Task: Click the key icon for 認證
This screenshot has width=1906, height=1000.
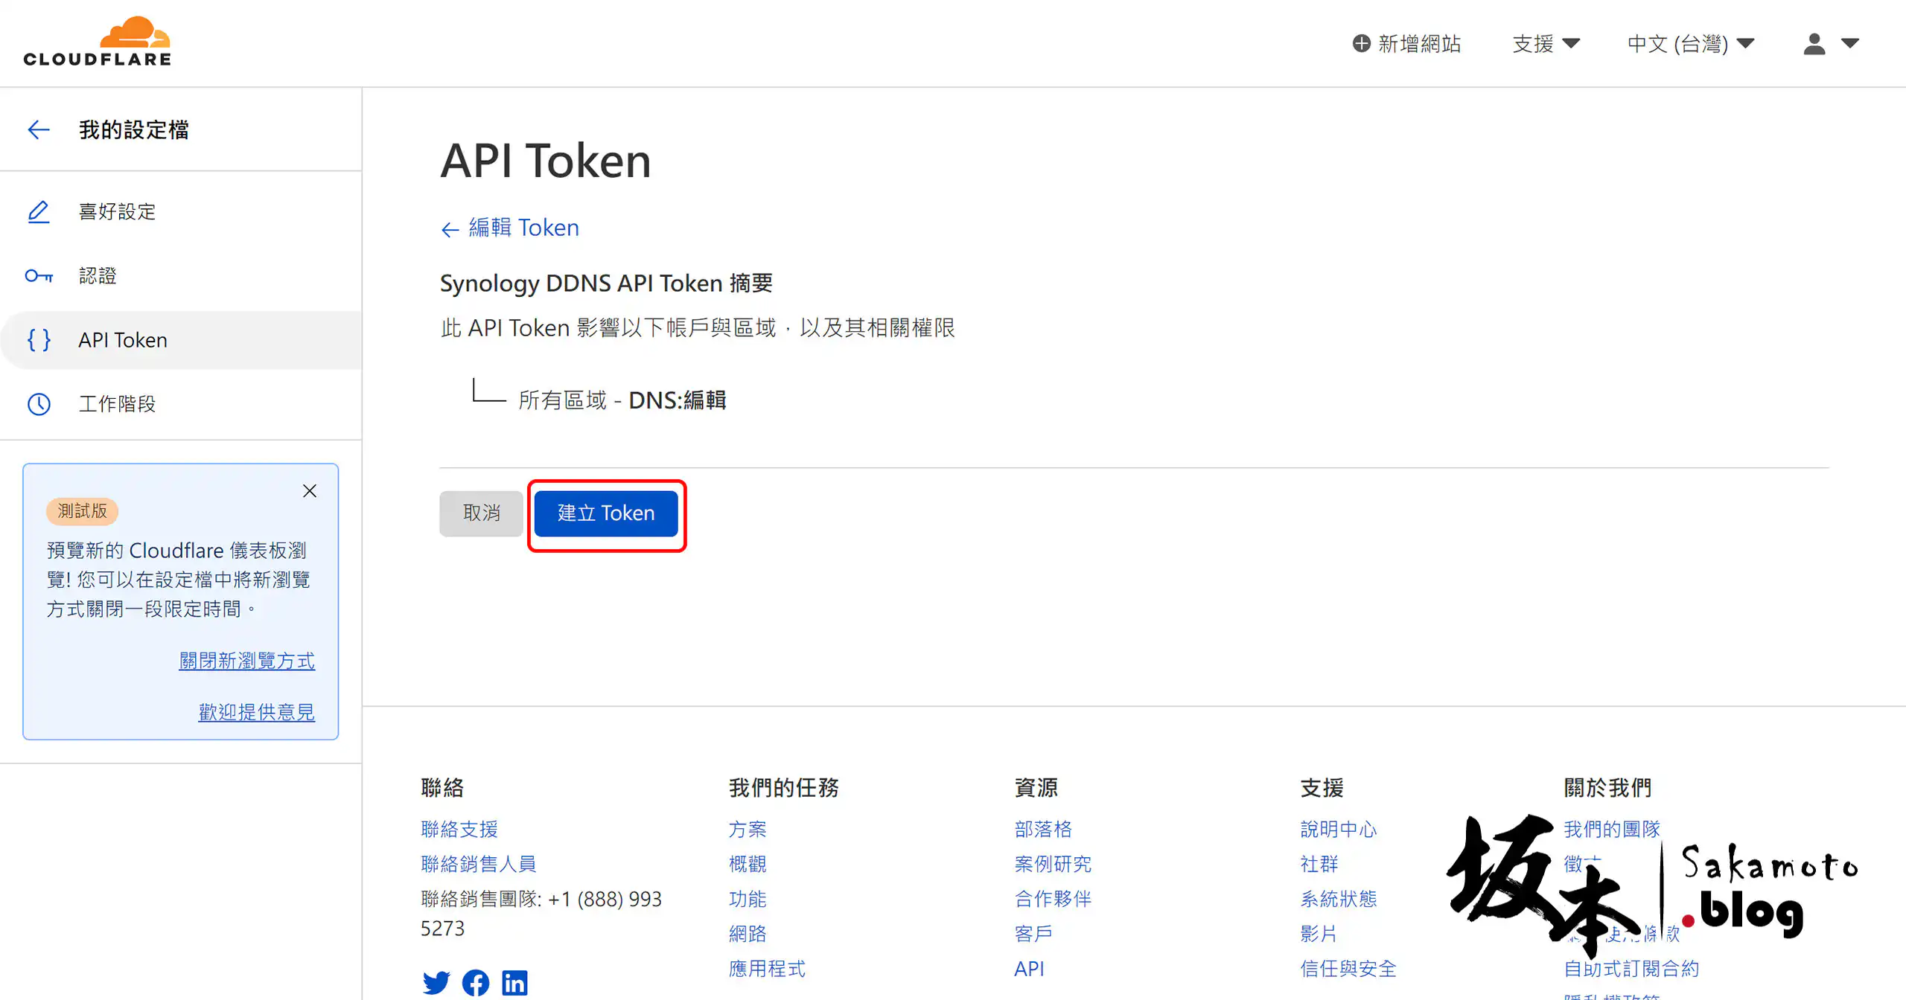Action: coord(39,276)
